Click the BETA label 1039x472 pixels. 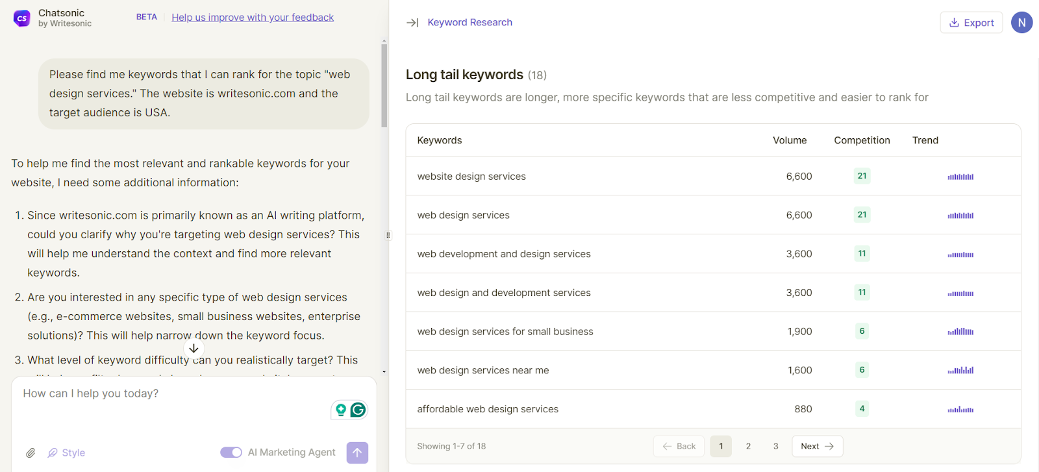point(146,17)
